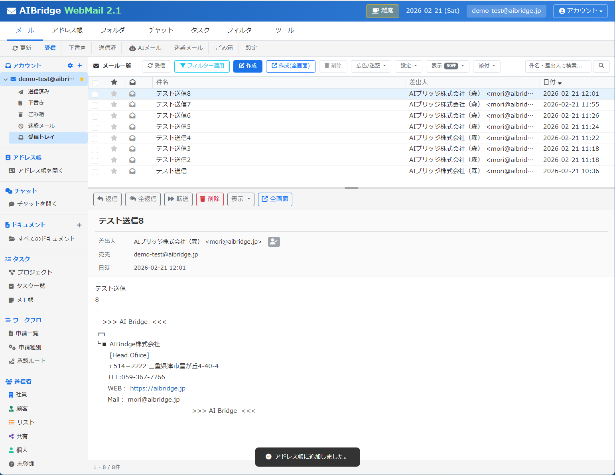Click the + beside ドキュメント section
Screen dimensions: 615x475
(x=79, y=225)
